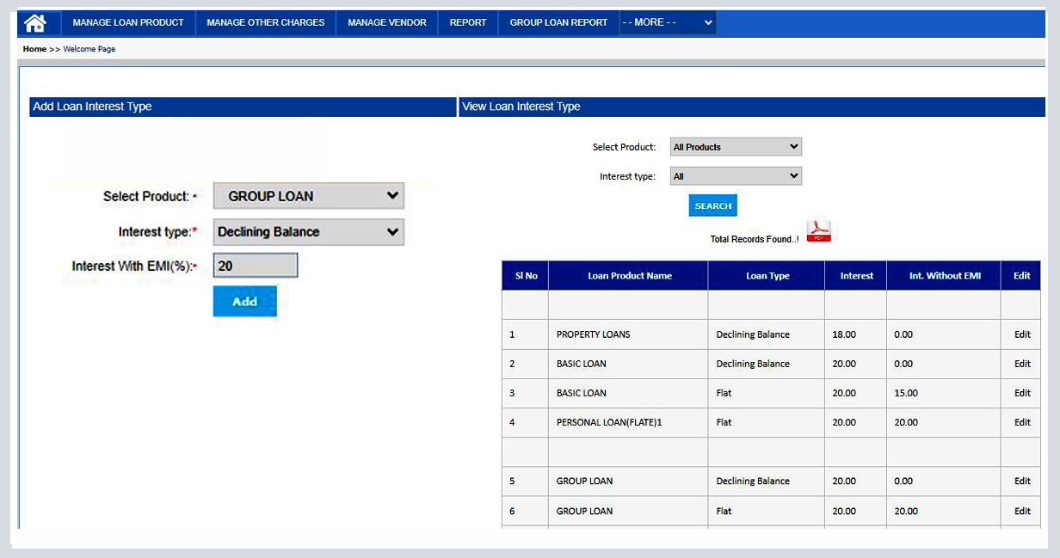Viewport: 1060px width, 558px height.
Task: Click the Interest With EMI input field
Action: (256, 265)
